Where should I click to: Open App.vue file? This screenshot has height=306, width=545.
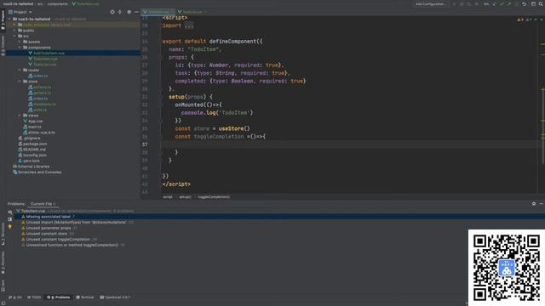click(33, 121)
